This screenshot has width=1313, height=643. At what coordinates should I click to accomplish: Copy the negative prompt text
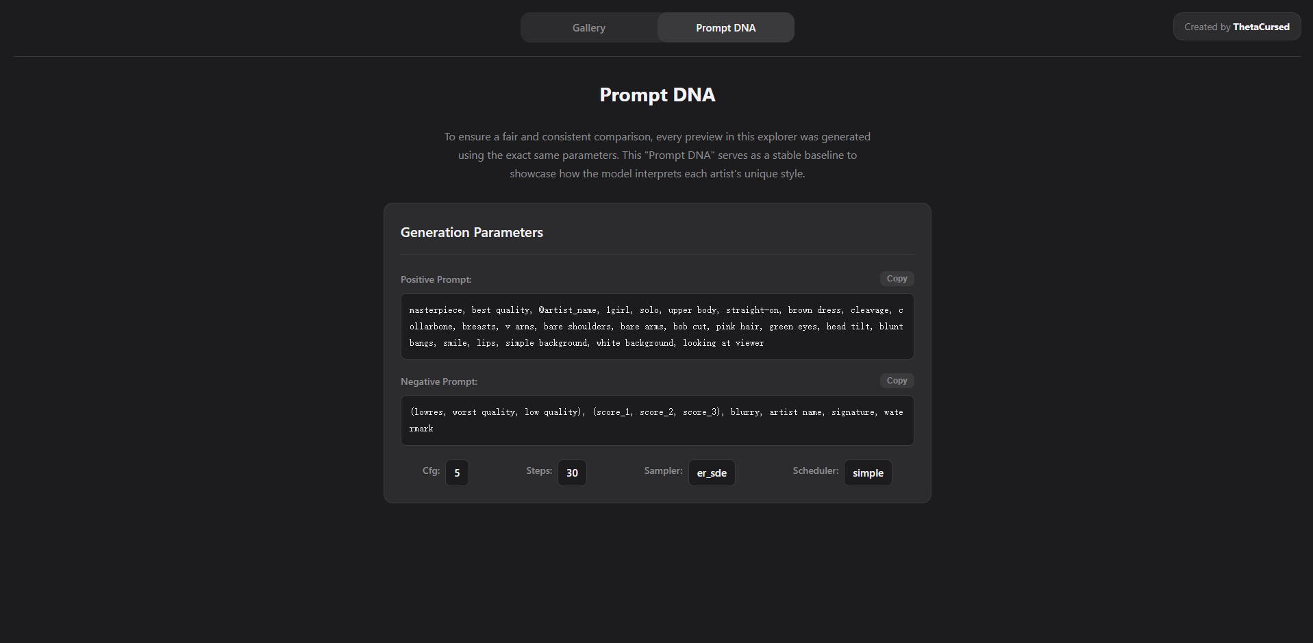[x=897, y=381]
